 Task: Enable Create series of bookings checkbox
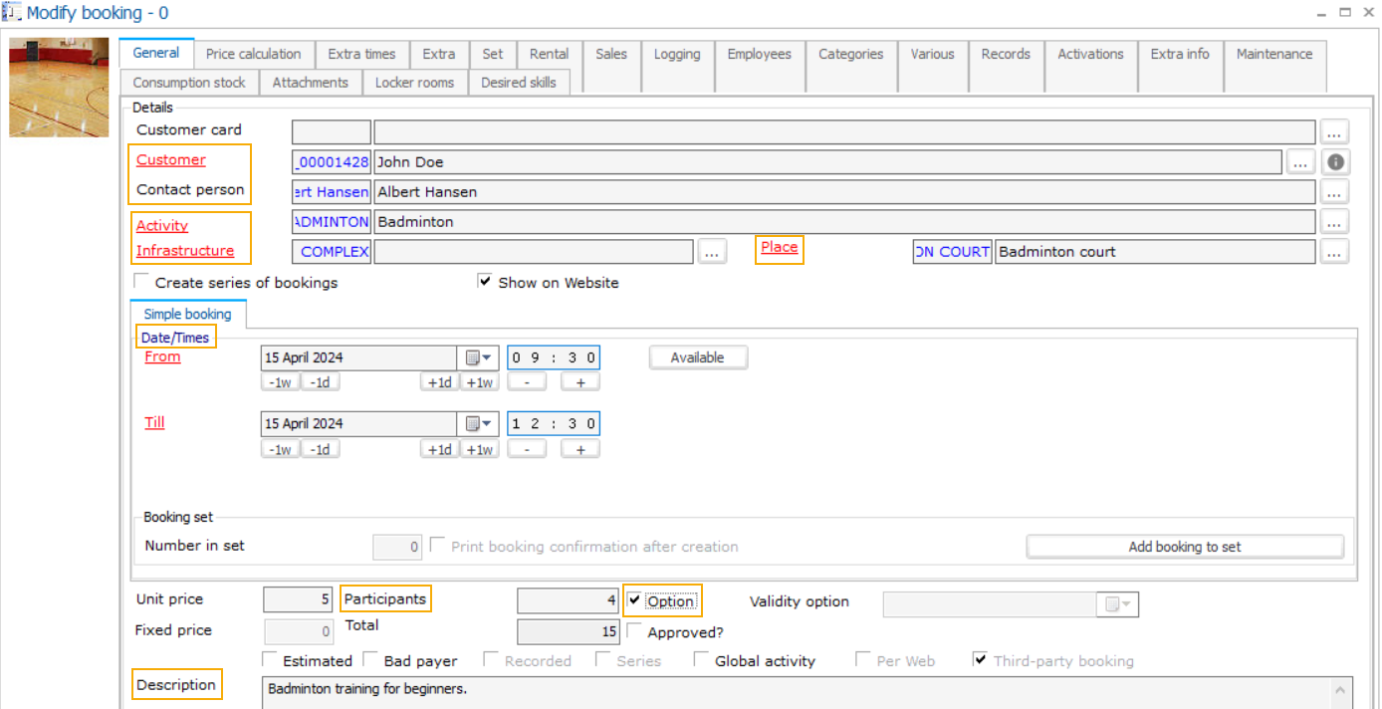tap(142, 282)
